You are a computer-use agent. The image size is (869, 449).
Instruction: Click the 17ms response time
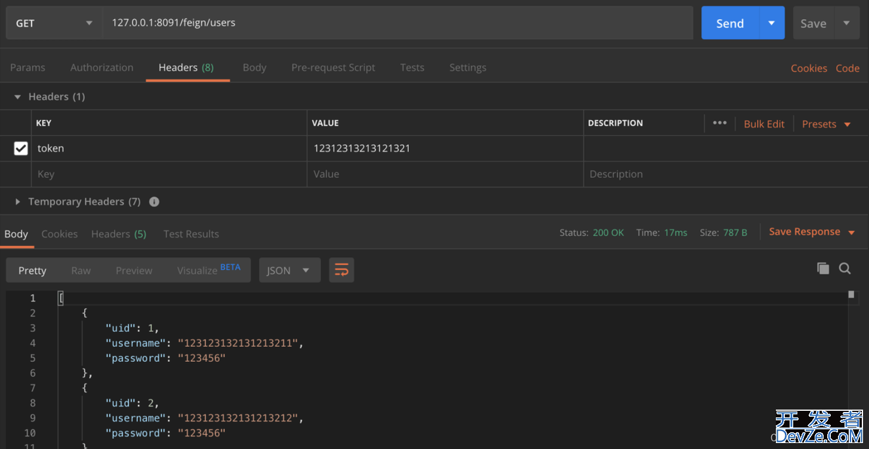[x=676, y=233]
